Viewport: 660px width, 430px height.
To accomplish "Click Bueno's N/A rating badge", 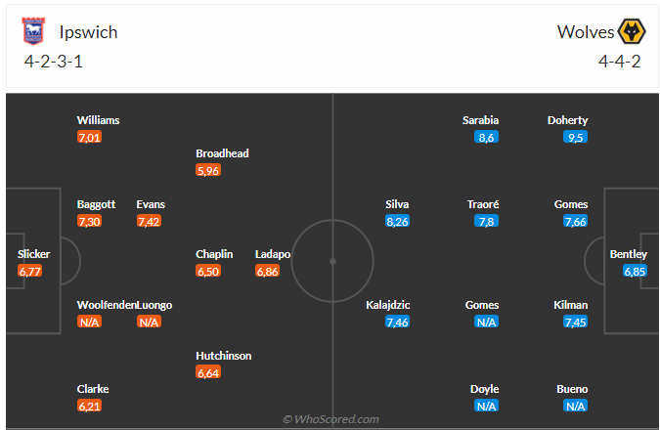I will 575,406.
